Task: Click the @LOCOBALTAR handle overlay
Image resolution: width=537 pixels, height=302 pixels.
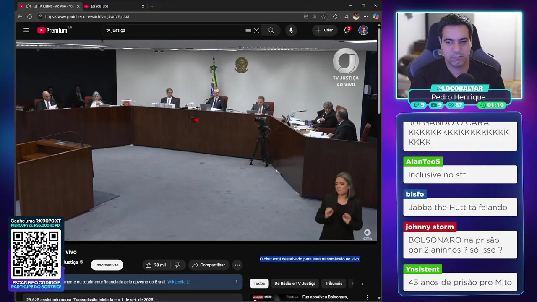Action: click(x=460, y=89)
